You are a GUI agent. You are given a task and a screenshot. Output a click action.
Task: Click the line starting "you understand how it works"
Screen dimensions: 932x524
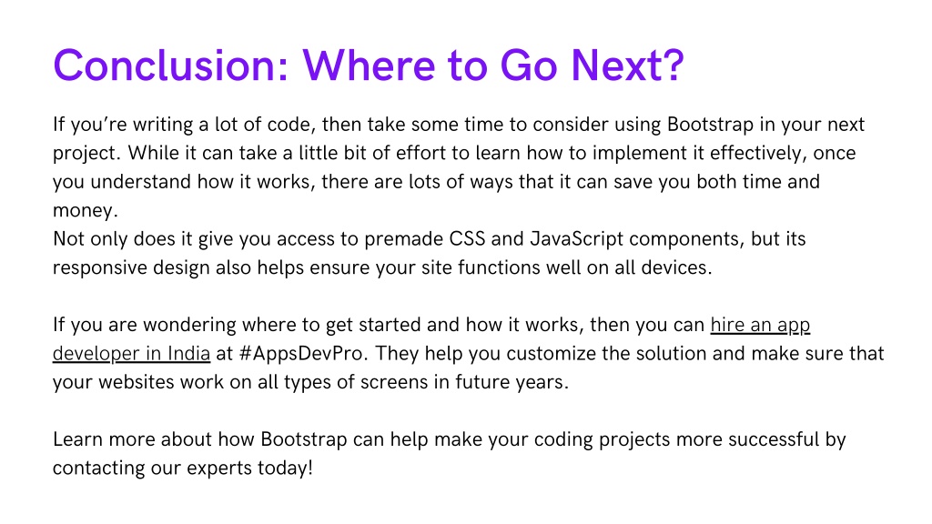point(436,182)
